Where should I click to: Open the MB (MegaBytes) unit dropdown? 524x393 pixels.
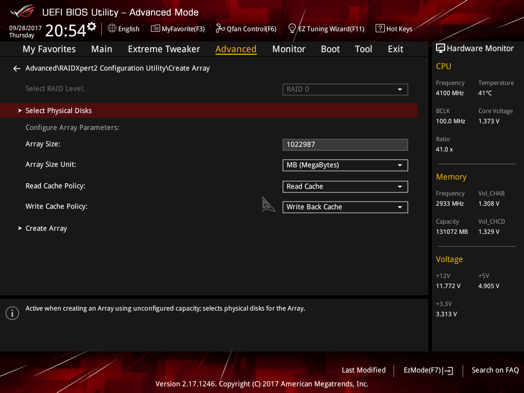click(x=345, y=165)
